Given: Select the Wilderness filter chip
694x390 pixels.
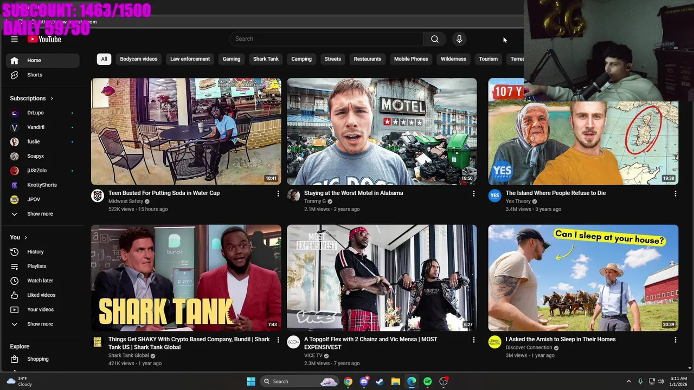Looking at the screenshot, I should 453,59.
